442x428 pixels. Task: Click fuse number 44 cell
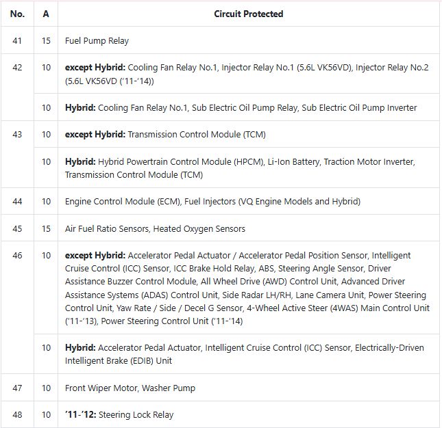coord(17,201)
